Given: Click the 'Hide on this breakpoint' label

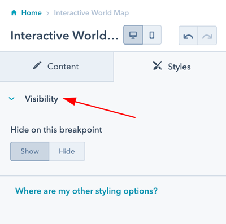Looking at the screenshot, I should coord(56,130).
